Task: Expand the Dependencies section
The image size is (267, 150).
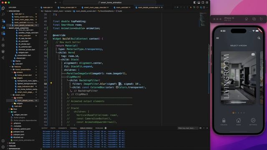Action: click(15, 149)
